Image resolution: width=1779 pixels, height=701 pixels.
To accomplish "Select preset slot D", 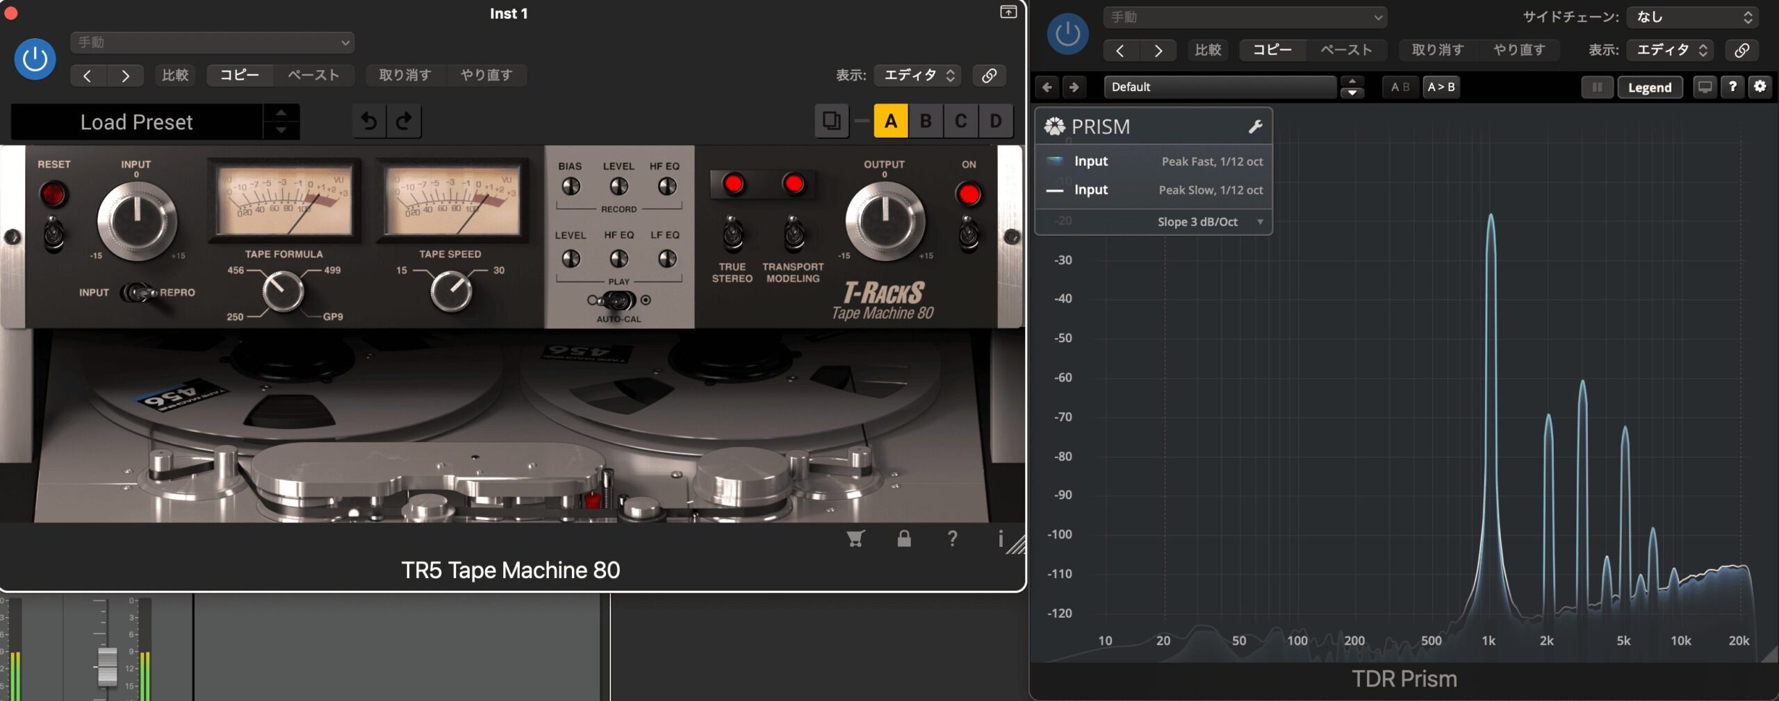I will [995, 121].
